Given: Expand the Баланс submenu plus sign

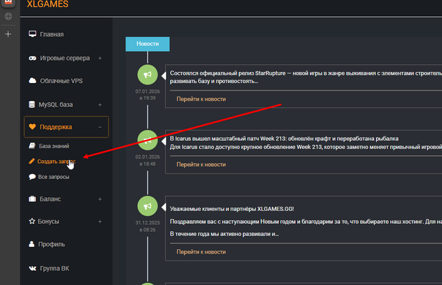Looking at the screenshot, I should 100,199.
